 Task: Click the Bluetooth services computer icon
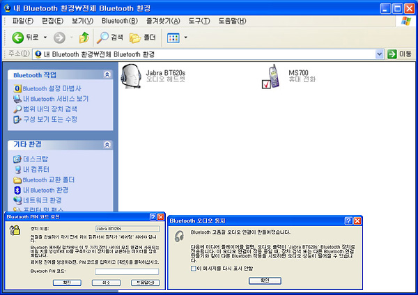17,99
